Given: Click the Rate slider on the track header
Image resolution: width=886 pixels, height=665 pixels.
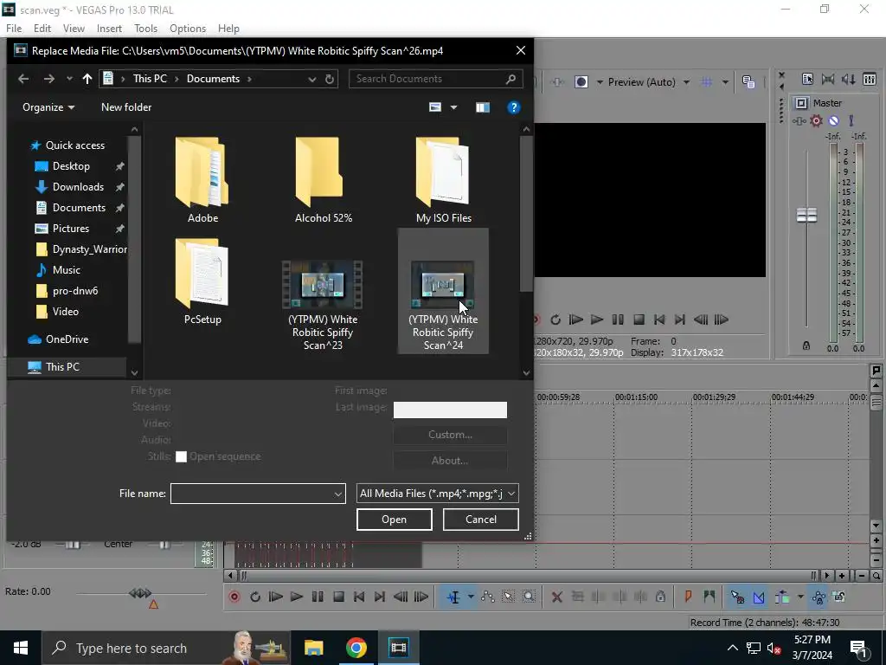Looking at the screenshot, I should click(141, 592).
